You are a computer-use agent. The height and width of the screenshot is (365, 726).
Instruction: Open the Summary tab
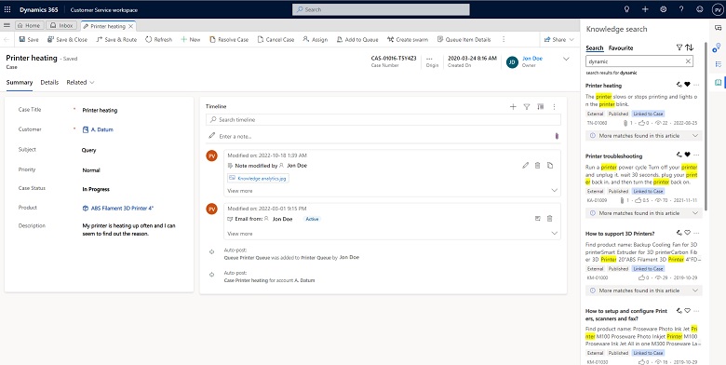[x=20, y=83]
